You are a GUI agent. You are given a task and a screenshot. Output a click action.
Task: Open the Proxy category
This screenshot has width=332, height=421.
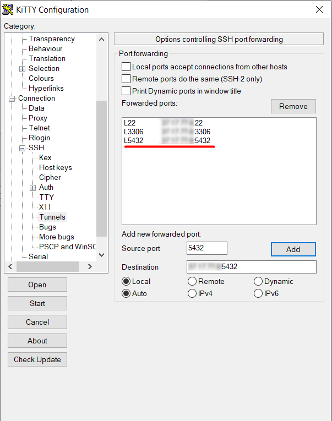click(38, 118)
